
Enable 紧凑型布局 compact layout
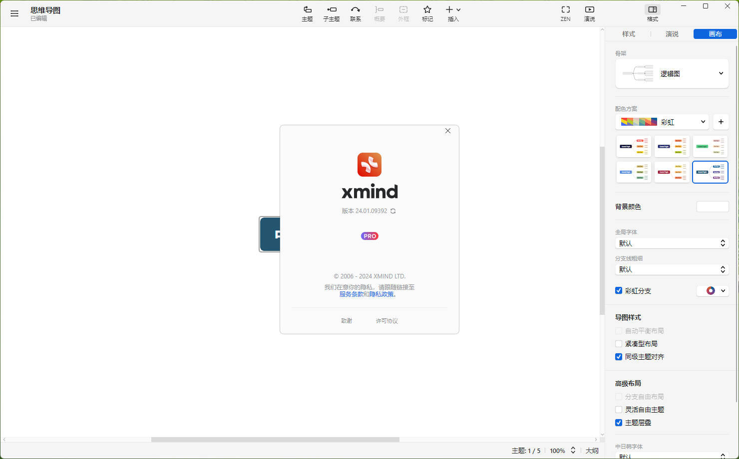(618, 343)
